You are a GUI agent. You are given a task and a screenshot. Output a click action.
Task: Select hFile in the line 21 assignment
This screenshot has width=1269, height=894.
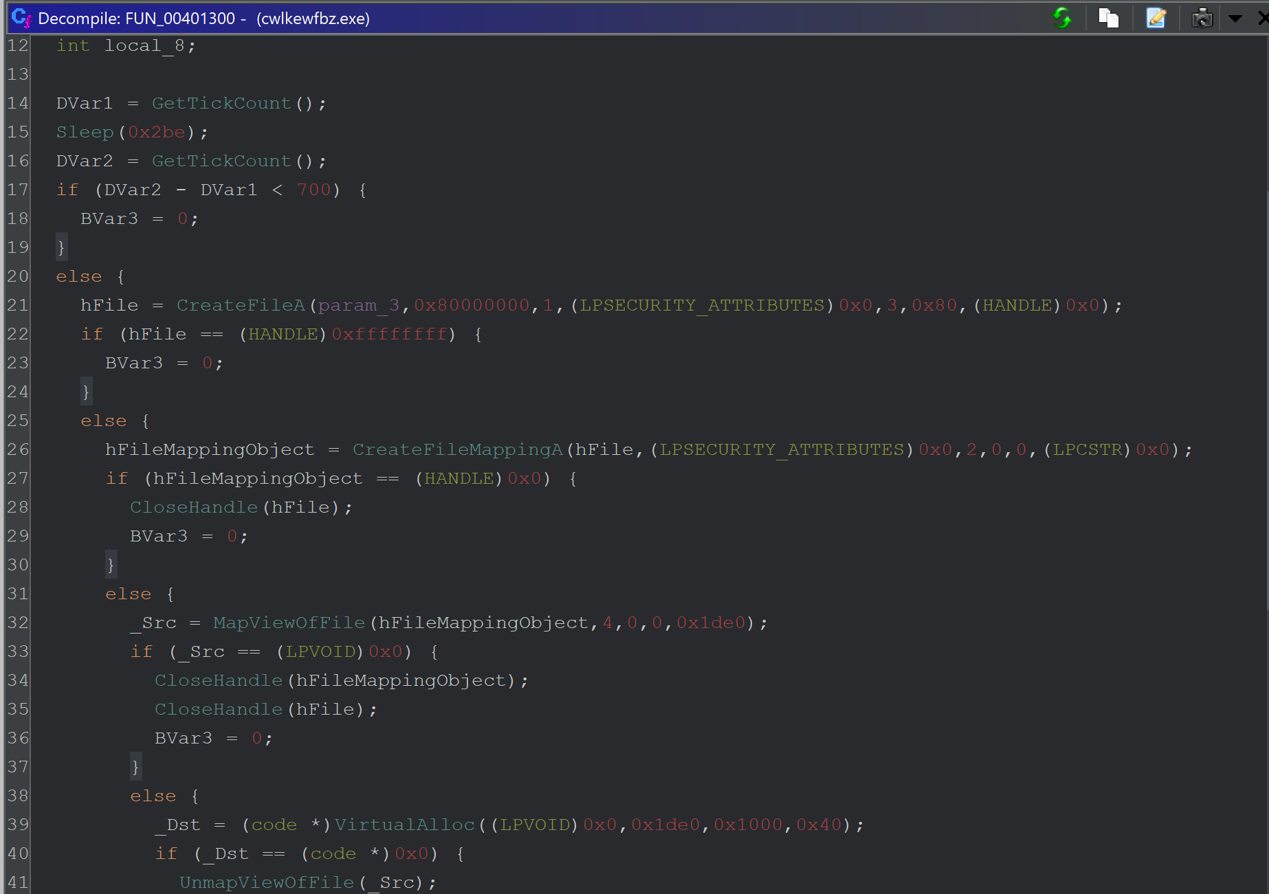tap(109, 305)
